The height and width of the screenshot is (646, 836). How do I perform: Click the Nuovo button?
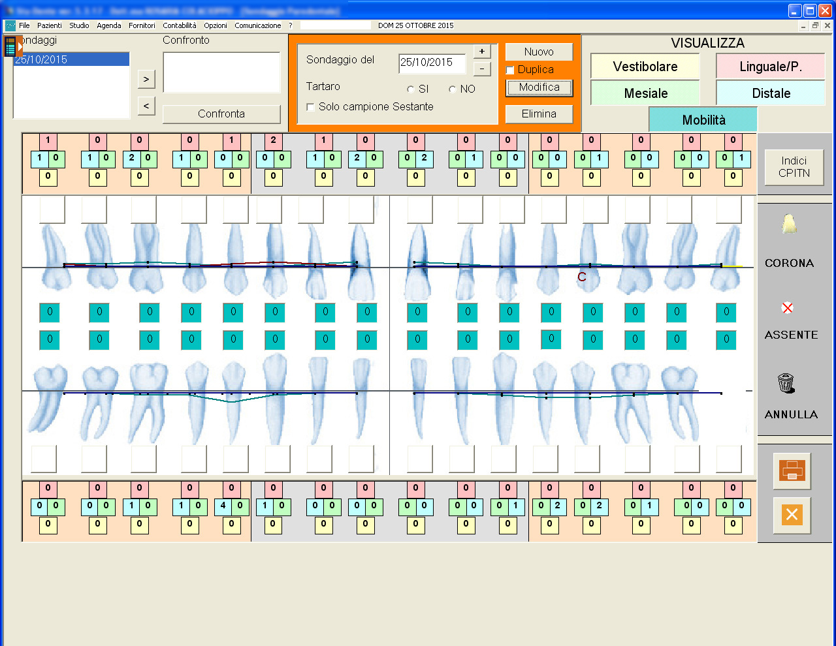coord(539,52)
